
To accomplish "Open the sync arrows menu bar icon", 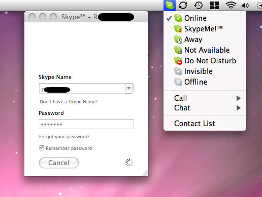I will pos(183,5).
